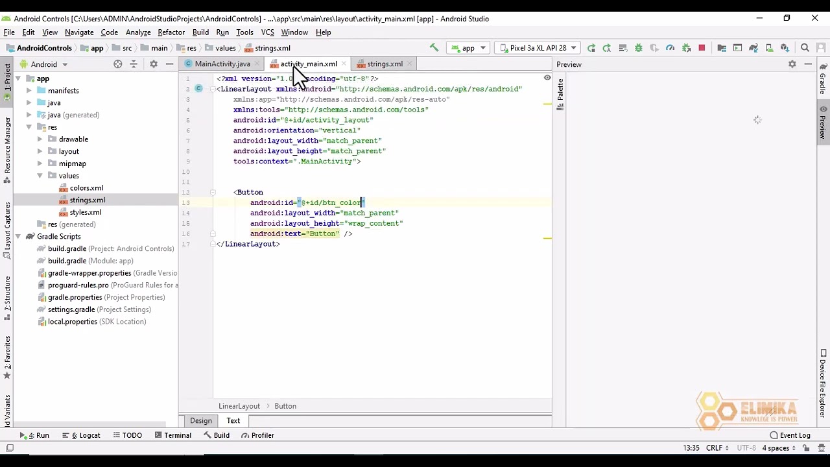Open Project panel settings gear

(x=154, y=64)
